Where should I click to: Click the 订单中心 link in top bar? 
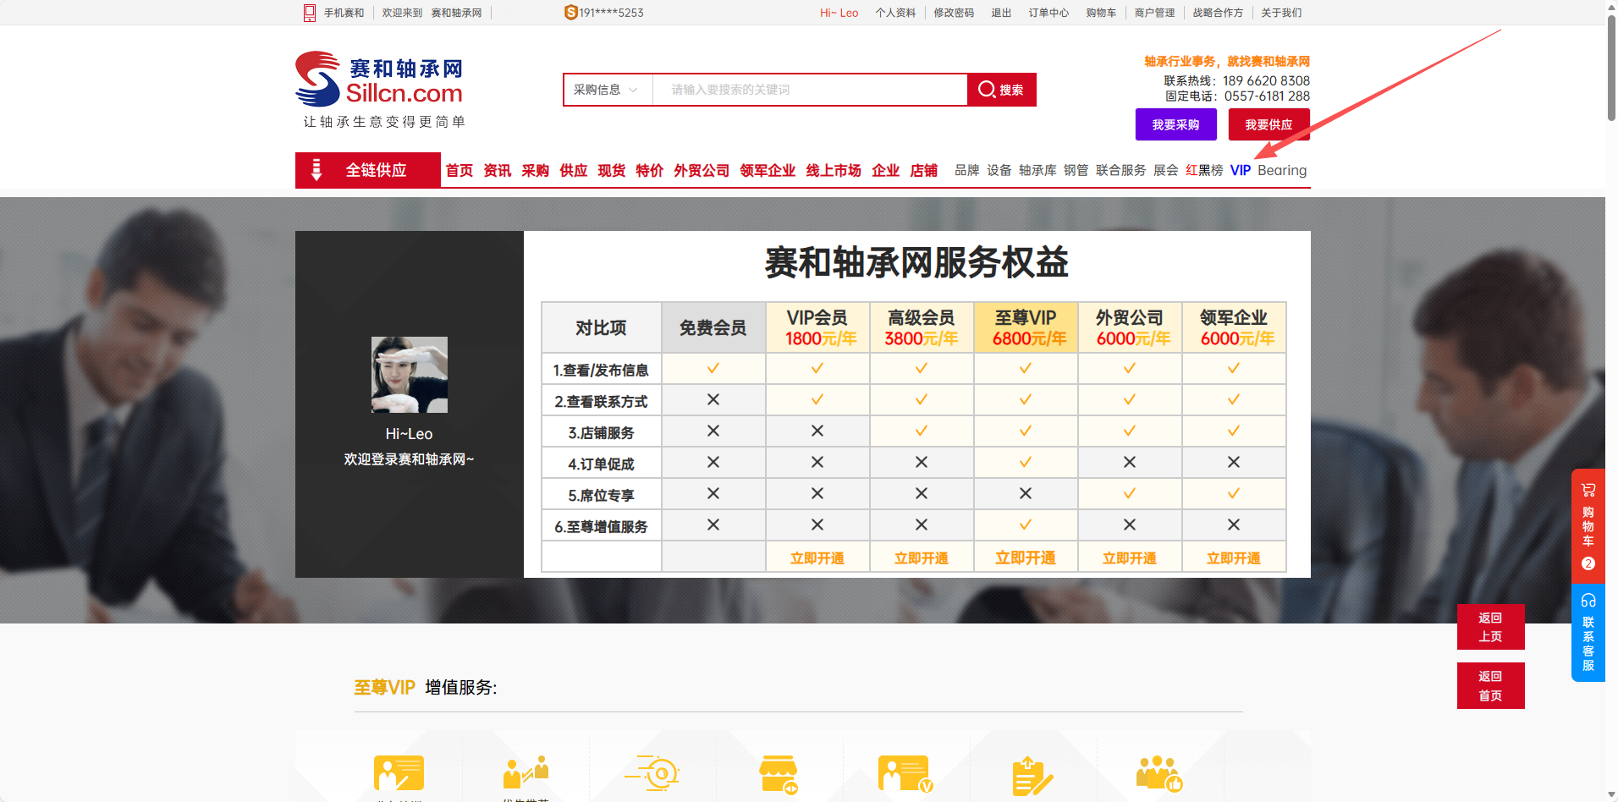1048,13
